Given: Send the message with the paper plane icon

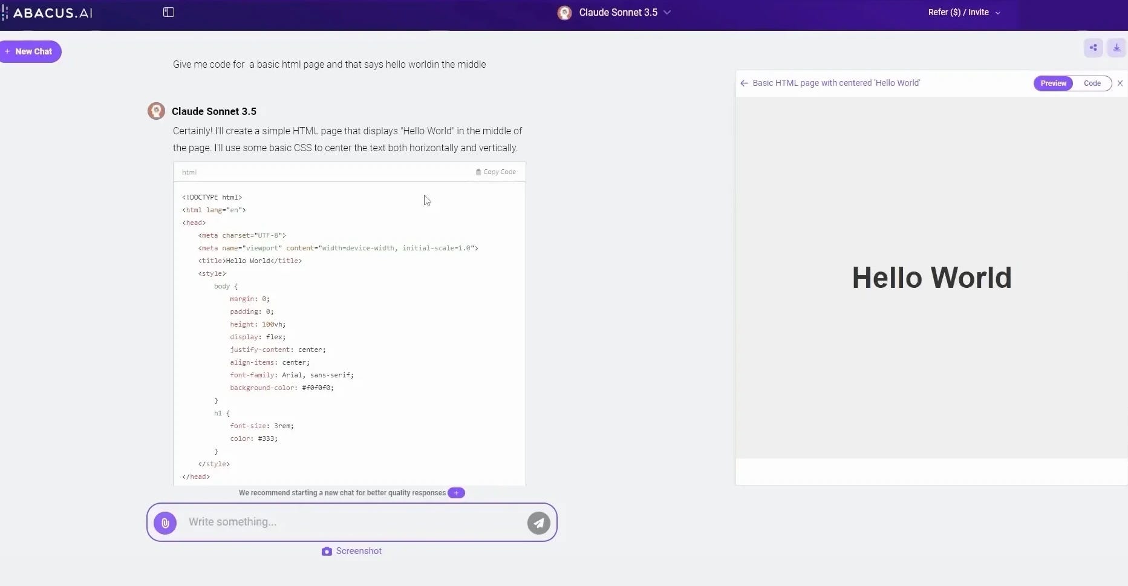Looking at the screenshot, I should pyautogui.click(x=538, y=523).
